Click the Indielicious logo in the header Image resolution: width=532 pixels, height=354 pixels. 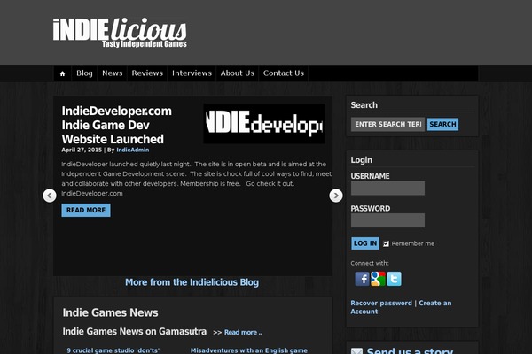pos(120,33)
